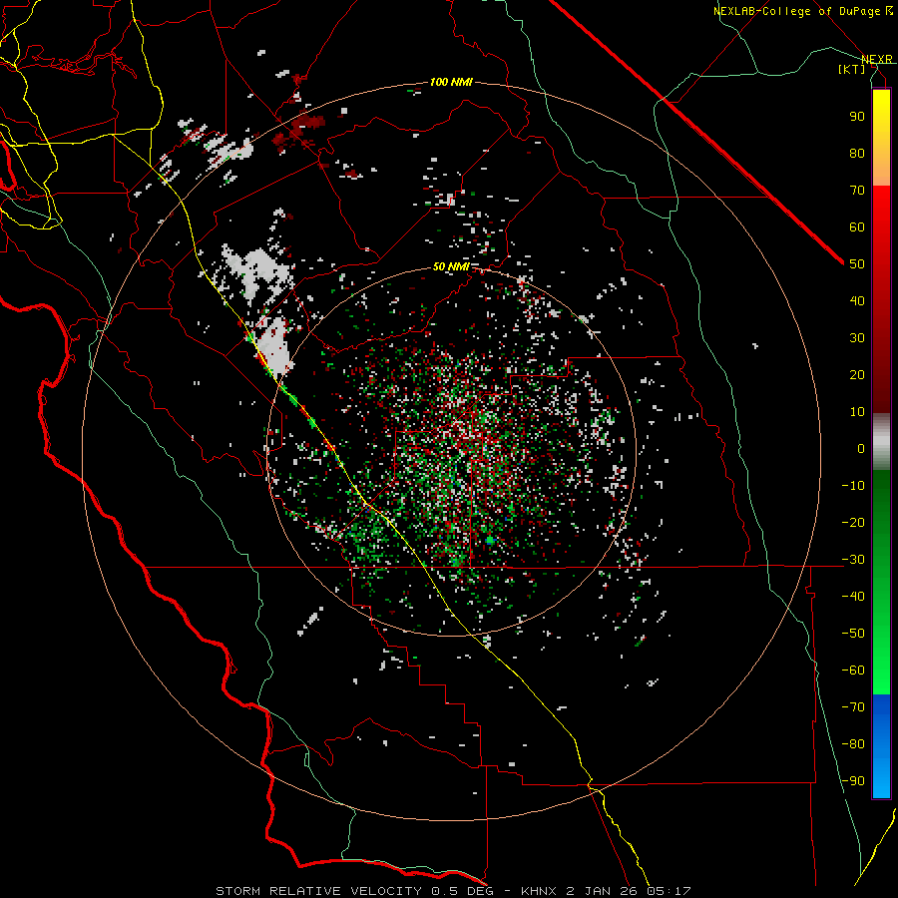Click the -20 value on the velocity scale
This screenshot has width=898, height=898.
[853, 522]
